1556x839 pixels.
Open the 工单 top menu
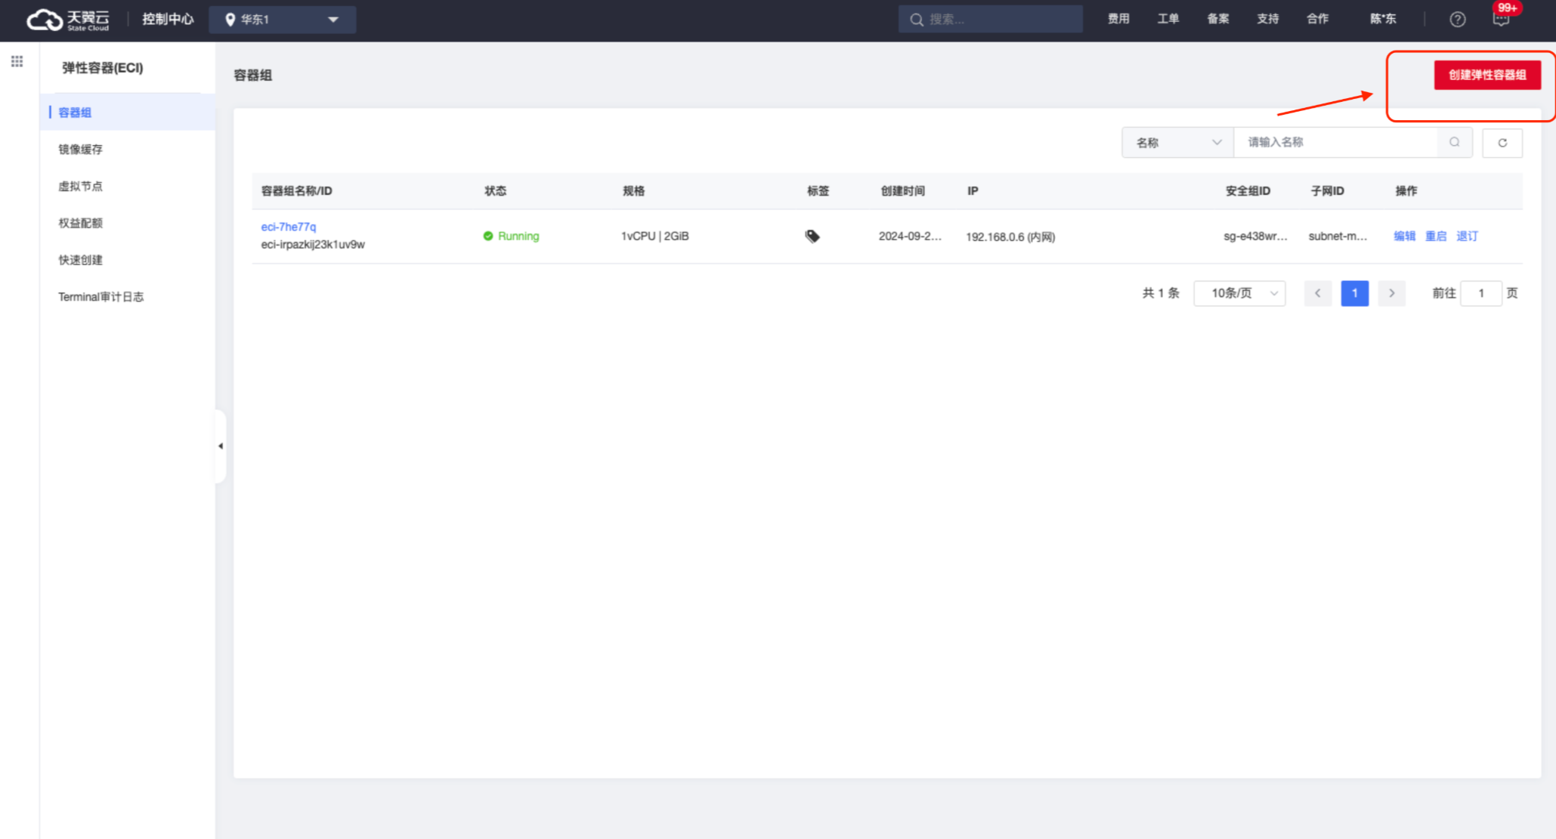1168,19
